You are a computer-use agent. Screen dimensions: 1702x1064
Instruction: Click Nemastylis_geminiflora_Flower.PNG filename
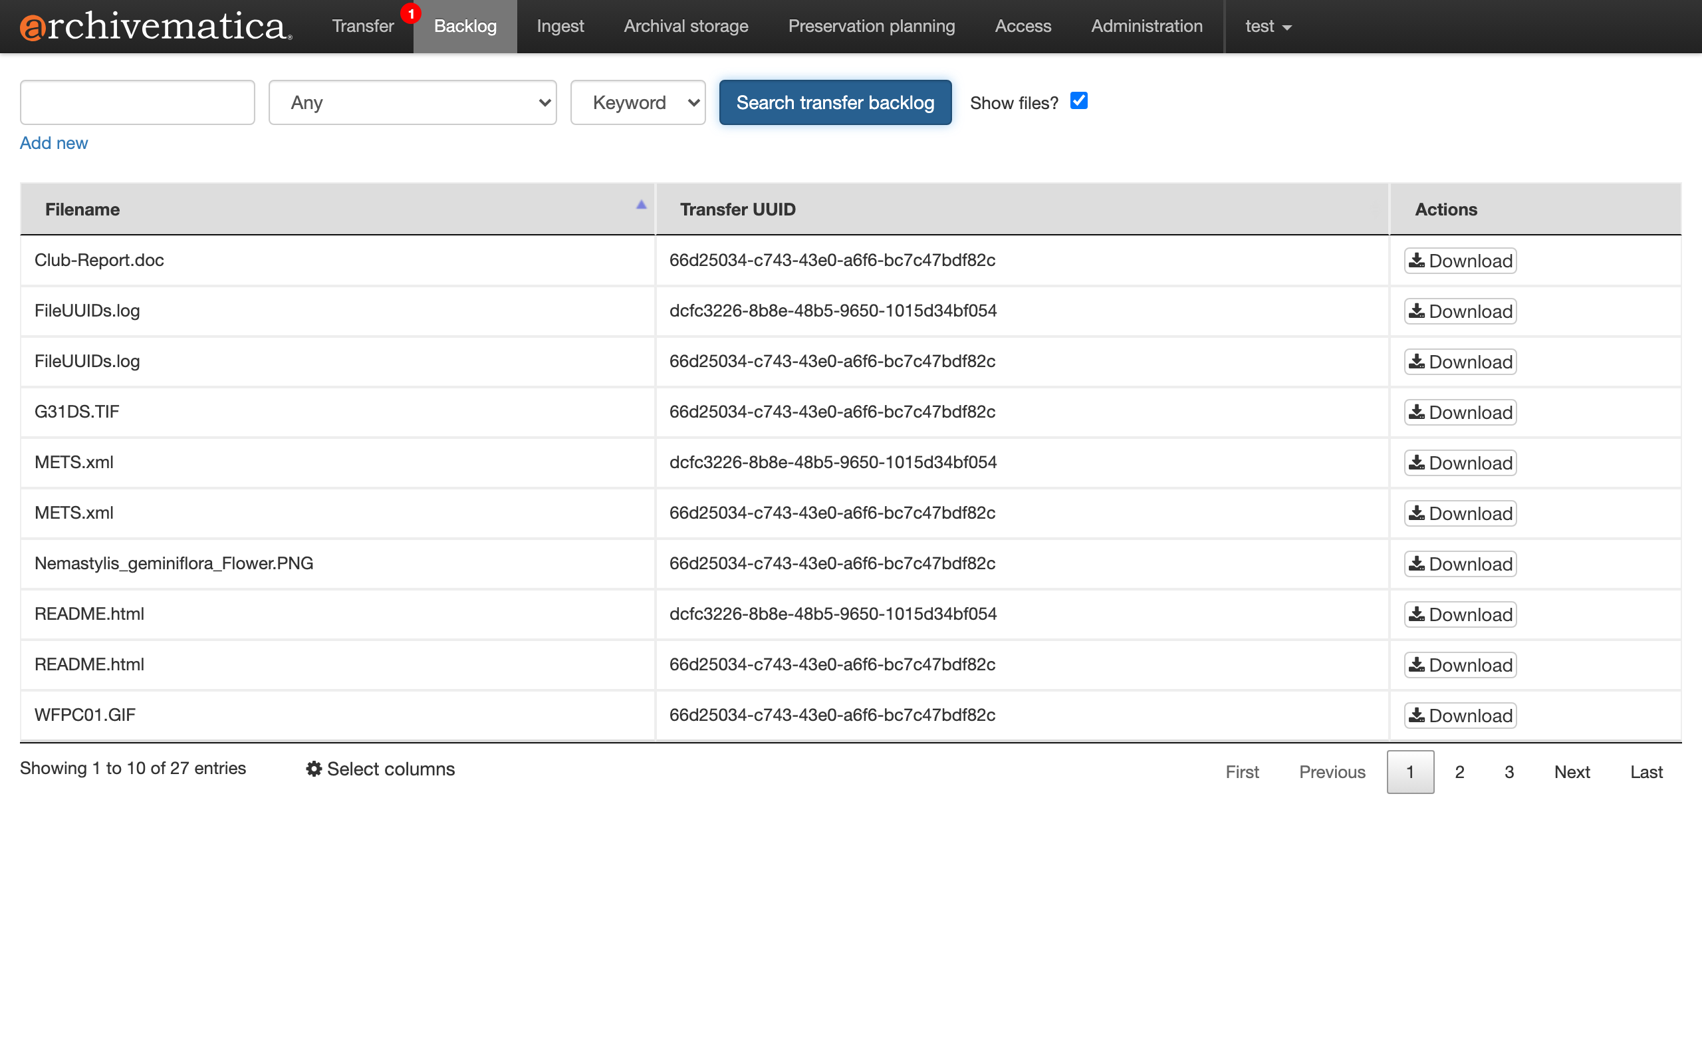coord(174,563)
